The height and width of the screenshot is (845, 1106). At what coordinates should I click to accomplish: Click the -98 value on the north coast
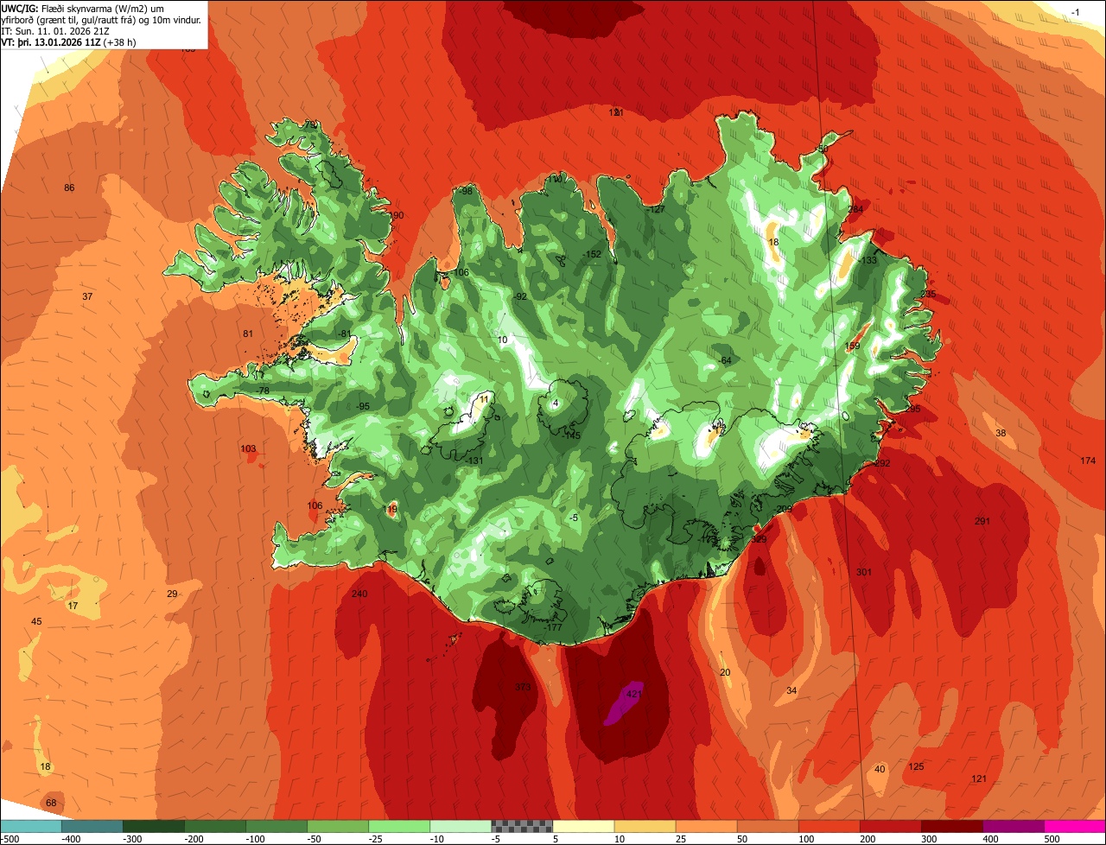pos(466,191)
